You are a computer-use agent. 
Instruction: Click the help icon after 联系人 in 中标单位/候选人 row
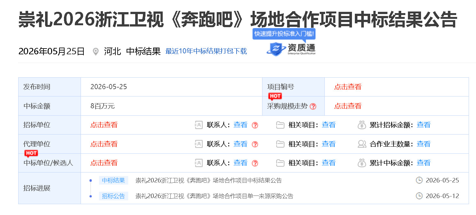coord(255,163)
